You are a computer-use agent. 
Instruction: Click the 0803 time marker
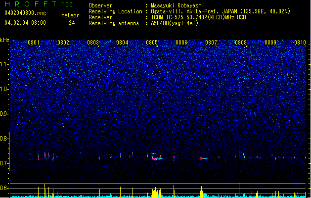(x=93, y=43)
